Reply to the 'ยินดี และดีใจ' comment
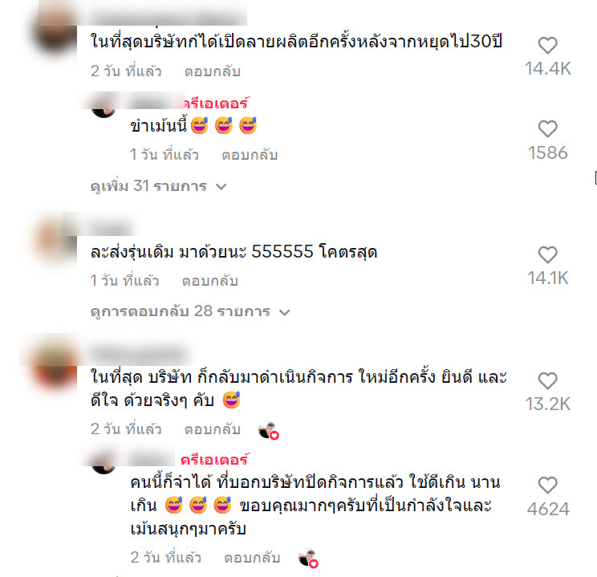Screen dimensions: 597x577 click(212, 429)
